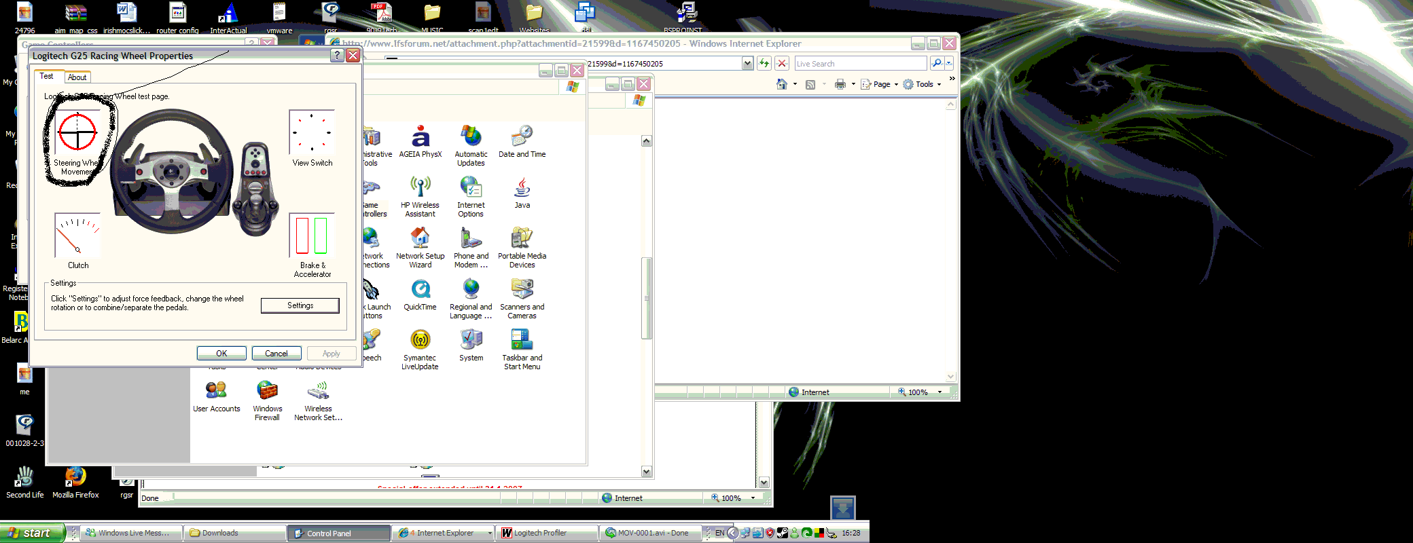Click scroll-down arrow in lfsforum IE window
Image resolution: width=1413 pixels, height=543 pixels.
tap(950, 377)
